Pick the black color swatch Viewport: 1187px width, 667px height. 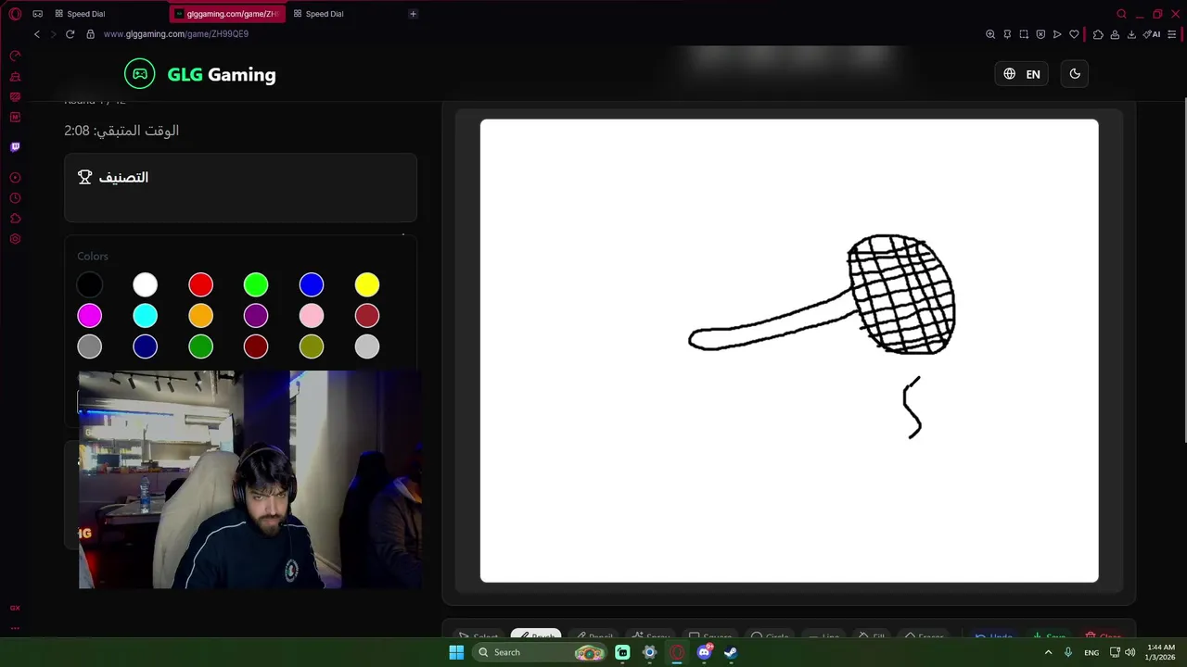point(90,284)
